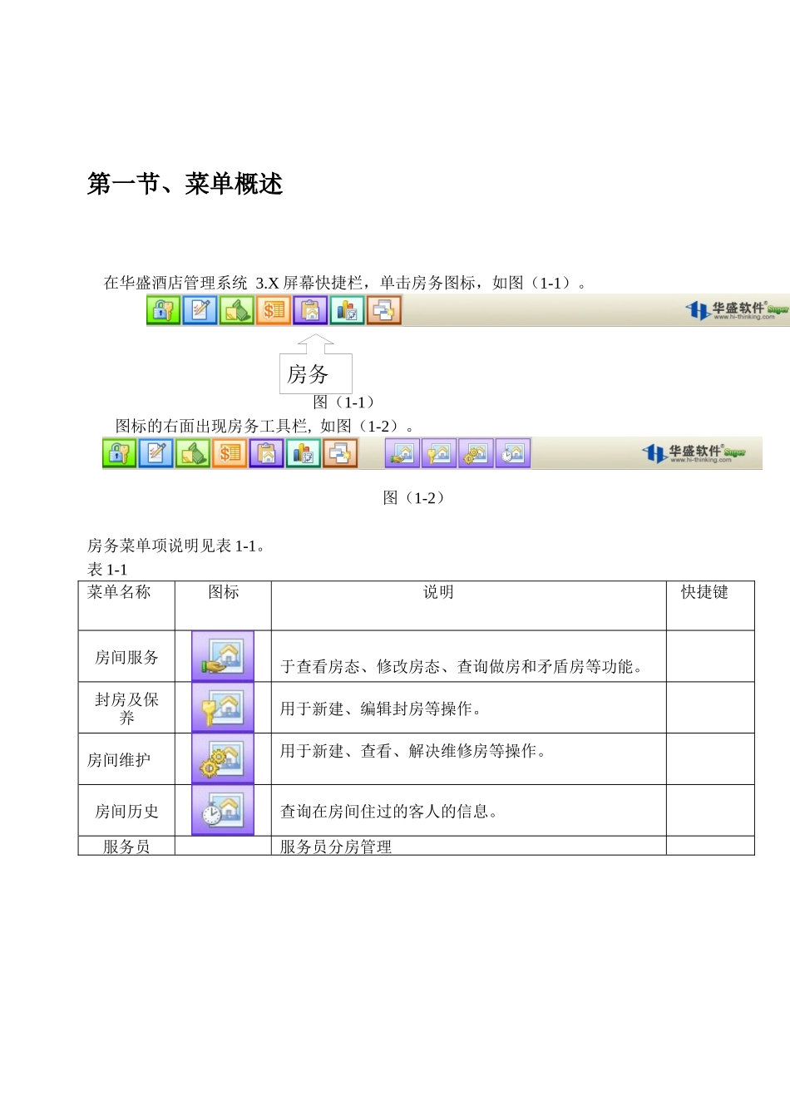Click description 服务员分房管理
The width and height of the screenshot is (790, 1116).
pyautogui.click(x=336, y=847)
